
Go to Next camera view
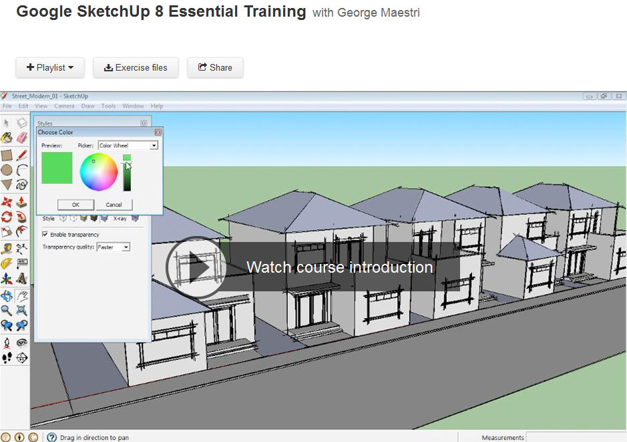21,325
